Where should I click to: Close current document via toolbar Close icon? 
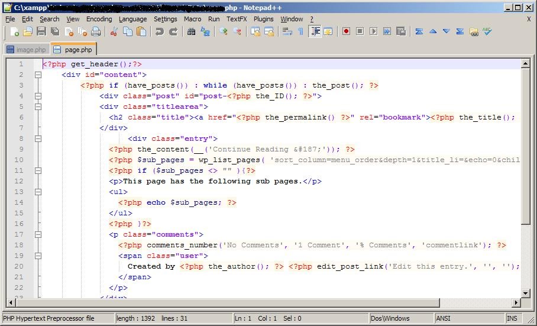coord(69,31)
